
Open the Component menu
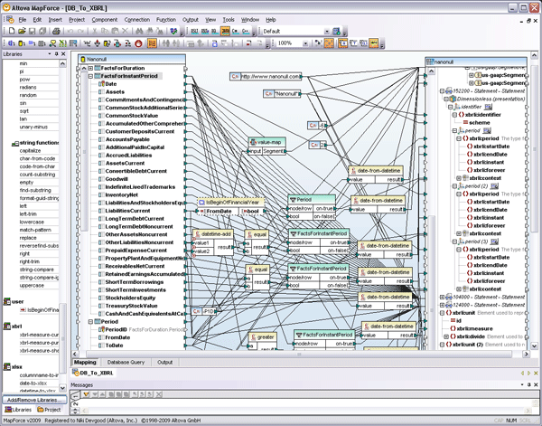pyautogui.click(x=105, y=20)
